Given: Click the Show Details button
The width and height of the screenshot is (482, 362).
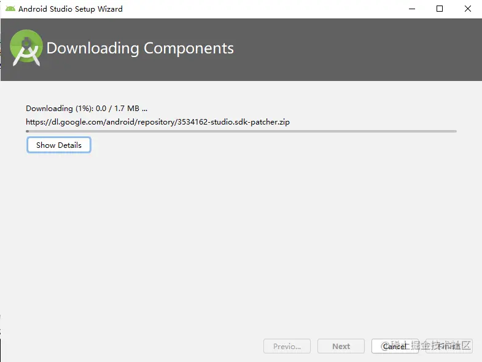Looking at the screenshot, I should pyautogui.click(x=59, y=145).
